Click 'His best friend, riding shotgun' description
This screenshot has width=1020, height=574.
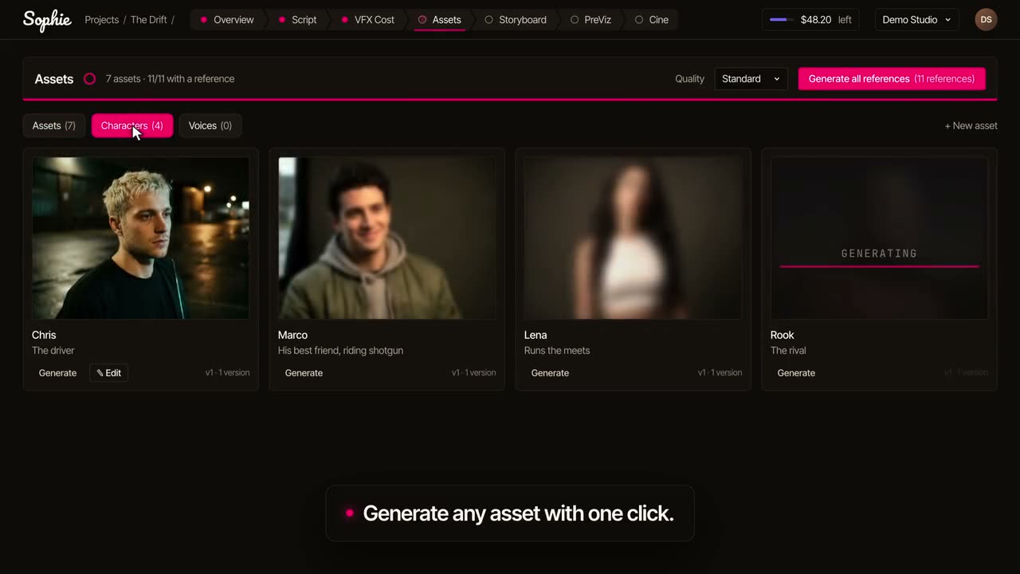point(340,351)
